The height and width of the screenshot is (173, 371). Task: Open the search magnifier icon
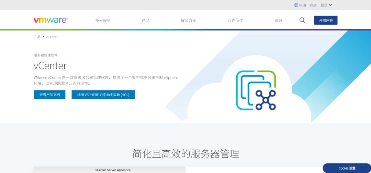[302, 20]
